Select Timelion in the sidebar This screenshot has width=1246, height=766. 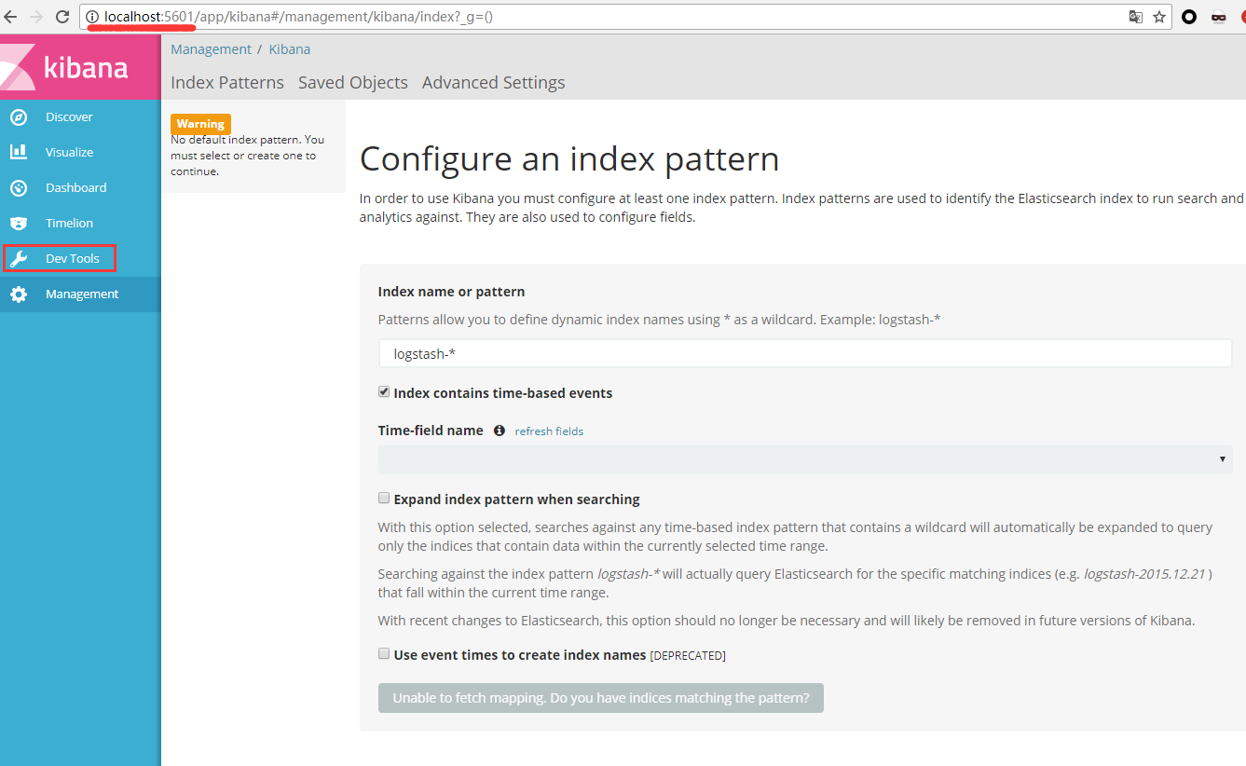pos(80,223)
